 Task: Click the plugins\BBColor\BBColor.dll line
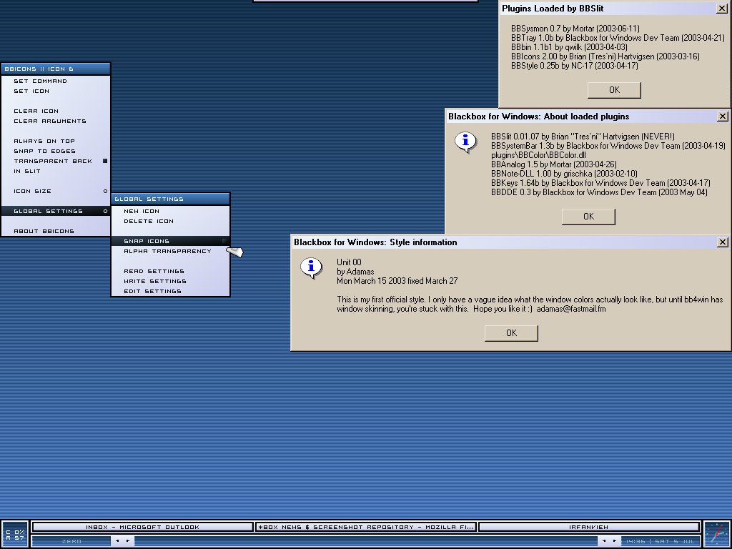(538, 155)
